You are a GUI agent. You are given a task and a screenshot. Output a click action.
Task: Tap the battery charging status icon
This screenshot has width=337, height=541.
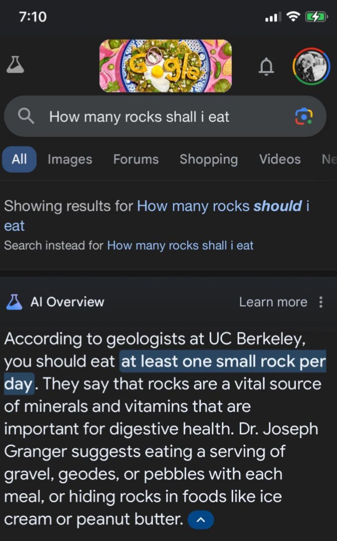[x=316, y=17]
